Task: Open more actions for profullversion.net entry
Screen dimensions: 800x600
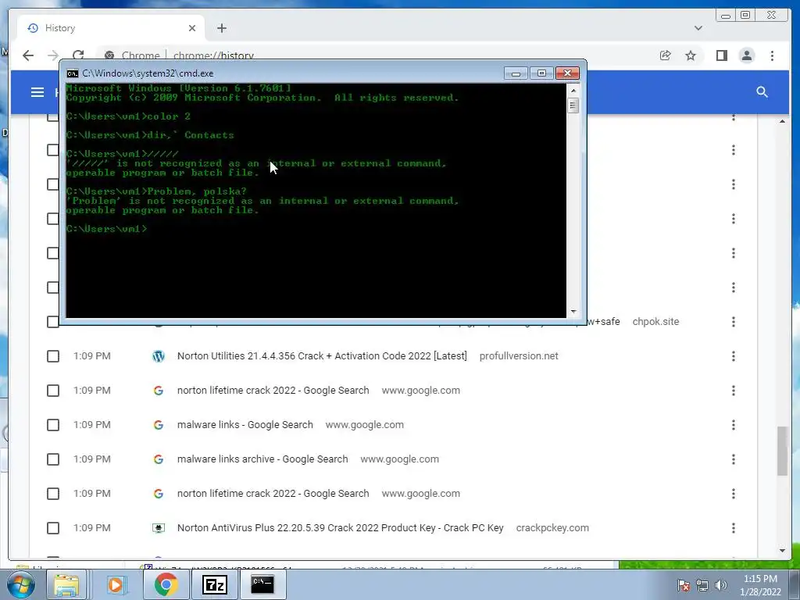Action: 733,356
